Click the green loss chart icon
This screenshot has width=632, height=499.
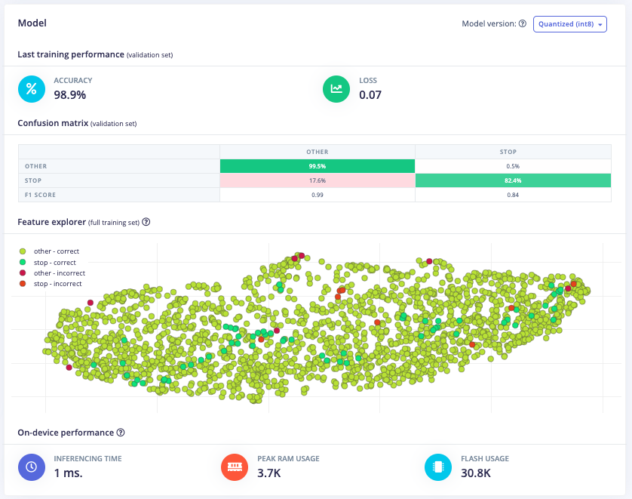336,88
